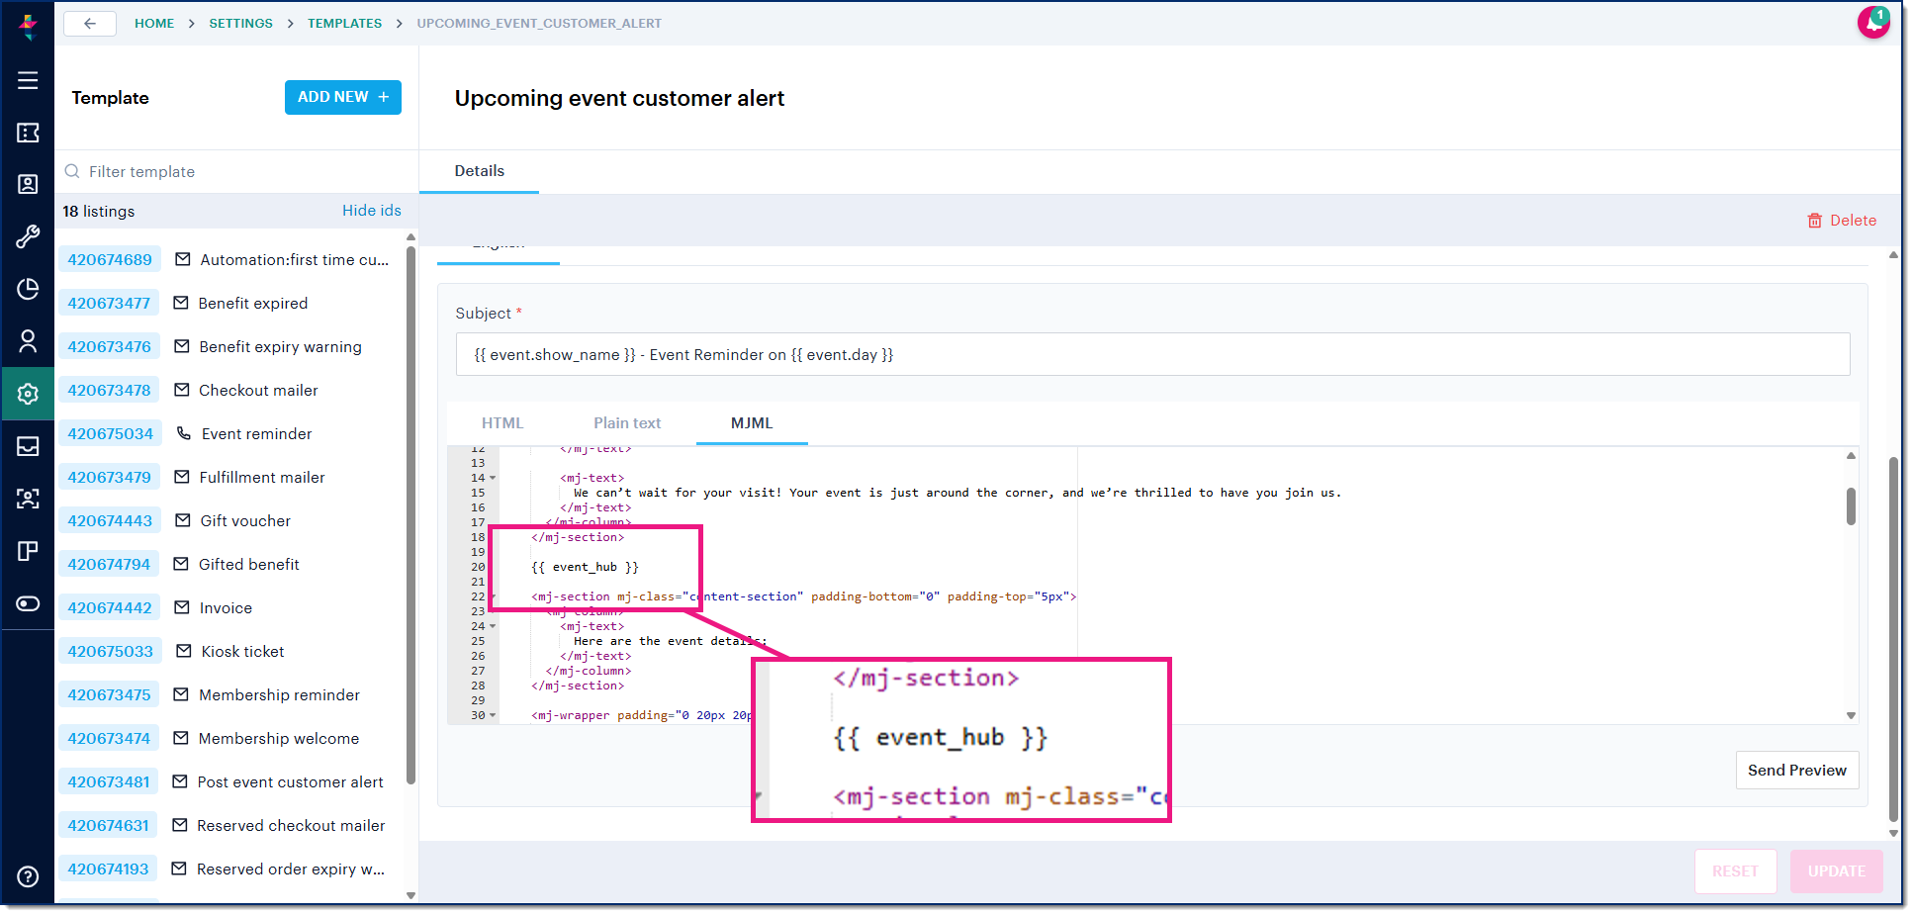Viewport: 1913px width, 915px height.
Task: Open the user avatar with notification badge
Action: 1872,22
